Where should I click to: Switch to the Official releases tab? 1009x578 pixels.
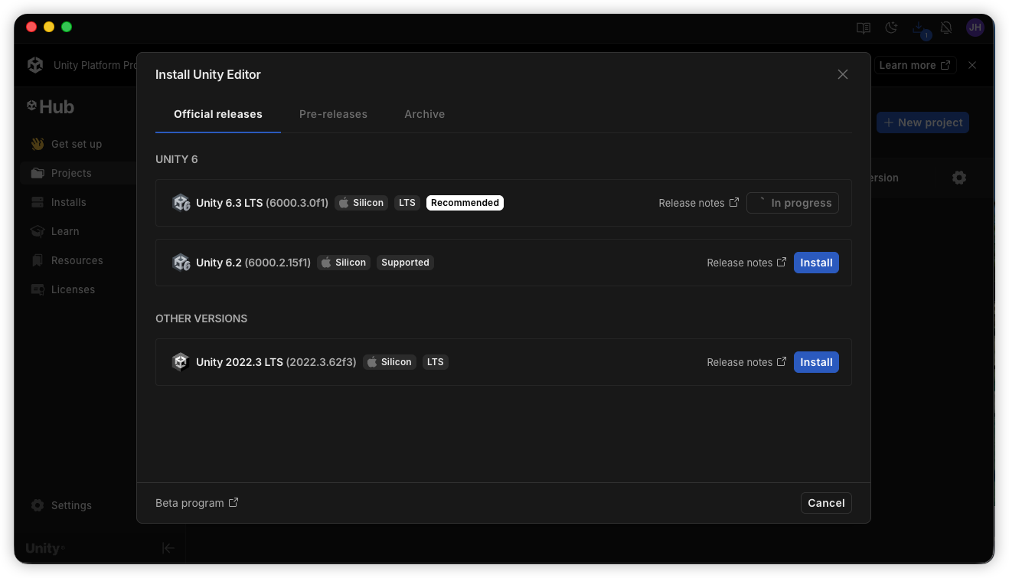click(218, 114)
